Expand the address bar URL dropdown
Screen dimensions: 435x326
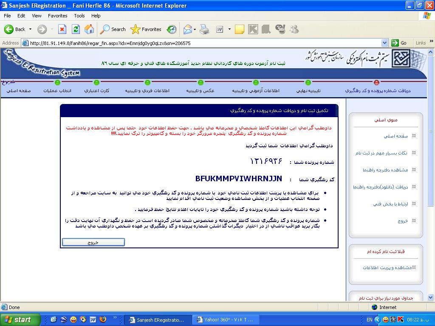tap(384, 43)
